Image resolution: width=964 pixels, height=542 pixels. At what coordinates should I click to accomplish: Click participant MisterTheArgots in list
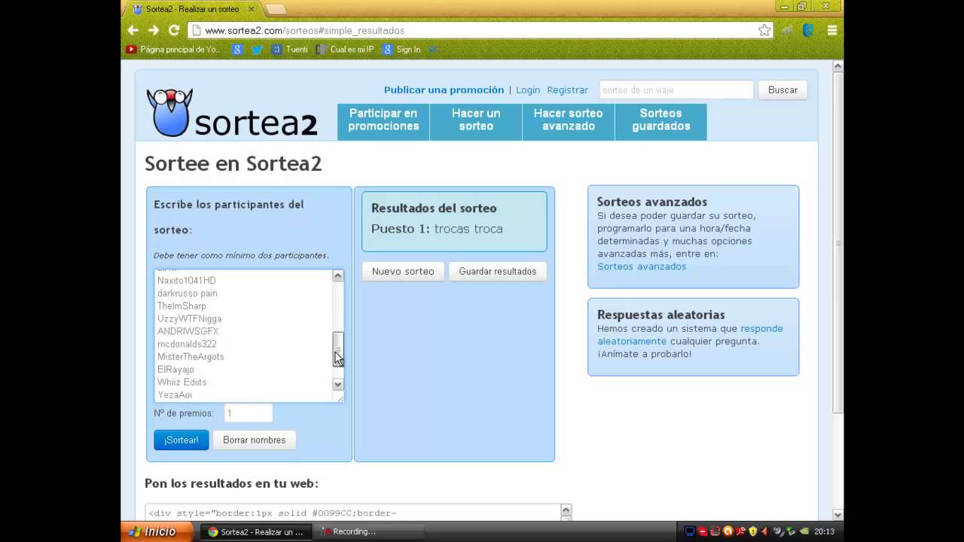click(191, 357)
